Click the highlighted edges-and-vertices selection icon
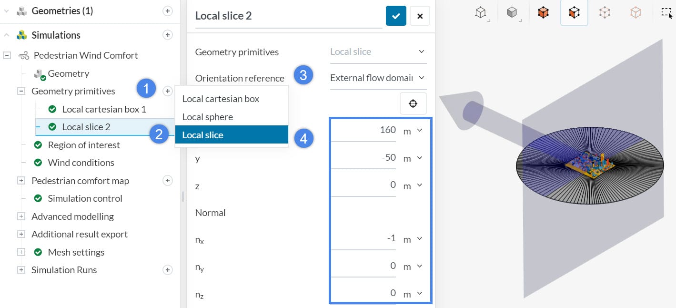676x308 pixels. coord(574,12)
